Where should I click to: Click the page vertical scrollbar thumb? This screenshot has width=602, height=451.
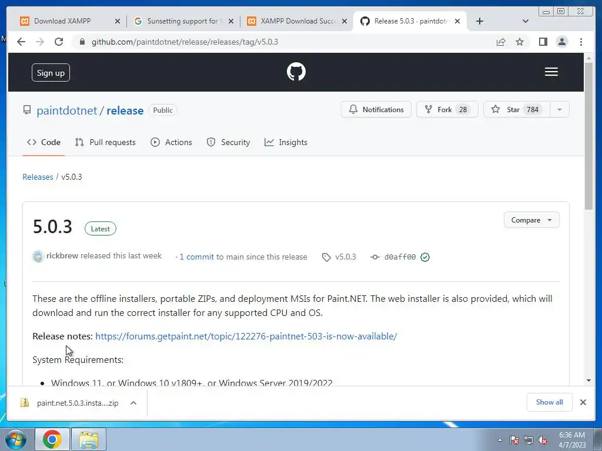pyautogui.click(x=588, y=136)
